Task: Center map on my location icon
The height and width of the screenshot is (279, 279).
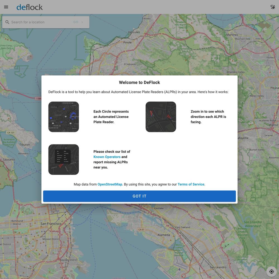Action: pos(271,271)
